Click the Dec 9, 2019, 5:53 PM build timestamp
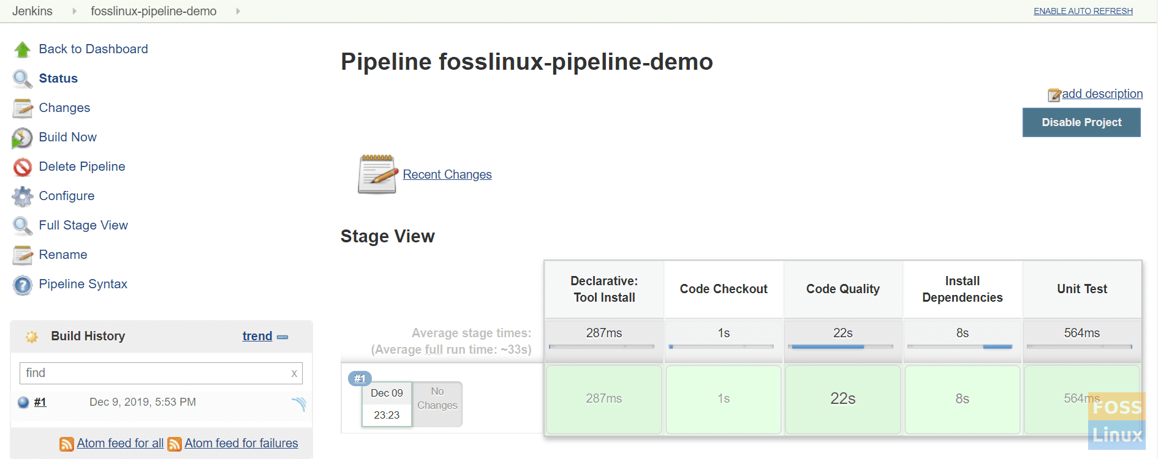The width and height of the screenshot is (1158, 459). (x=143, y=402)
